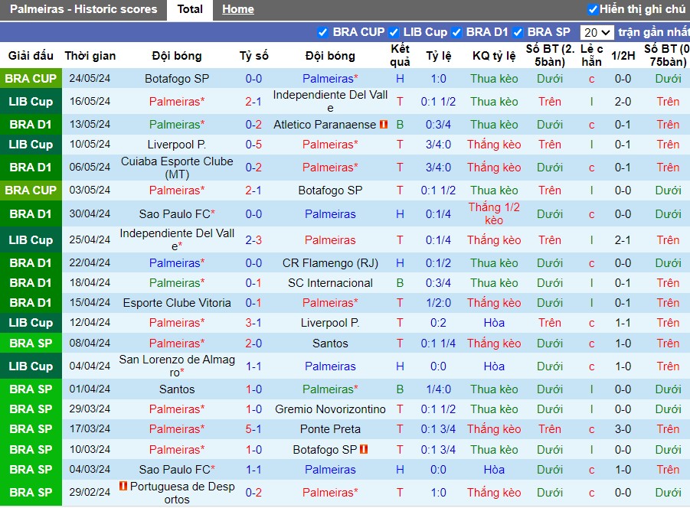This screenshot has width=690, height=508.
Task: Toggle the BRA D1 filter checkbox
Action: 456,33
